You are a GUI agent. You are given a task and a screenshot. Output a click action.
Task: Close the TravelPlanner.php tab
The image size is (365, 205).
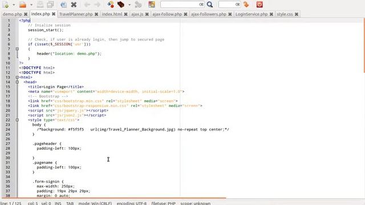click(96, 14)
